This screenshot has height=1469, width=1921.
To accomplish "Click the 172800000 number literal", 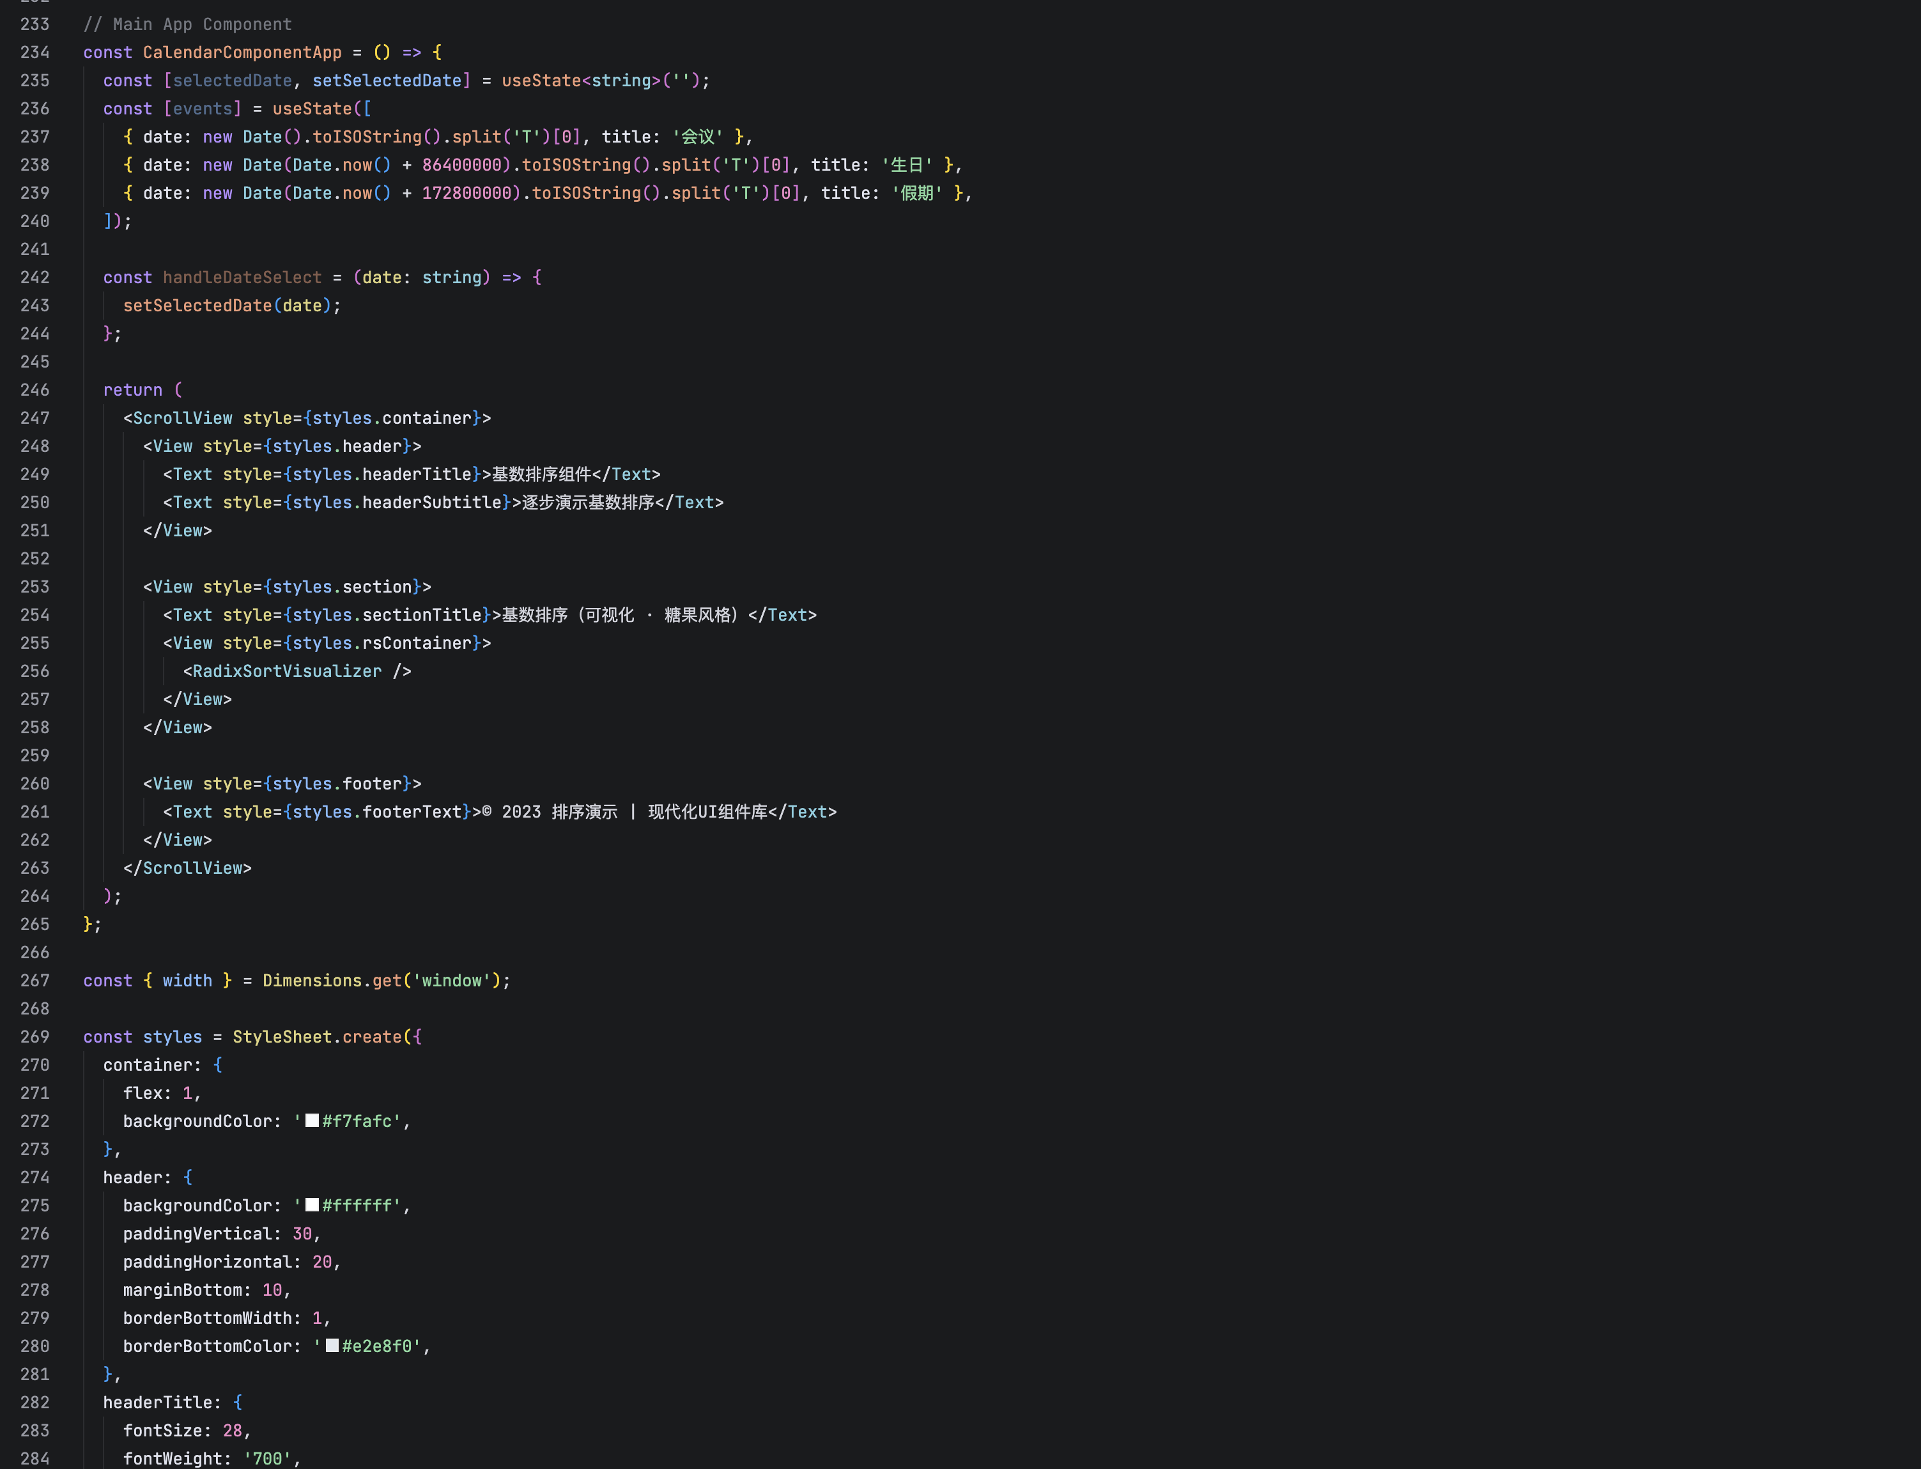I will pos(467,192).
